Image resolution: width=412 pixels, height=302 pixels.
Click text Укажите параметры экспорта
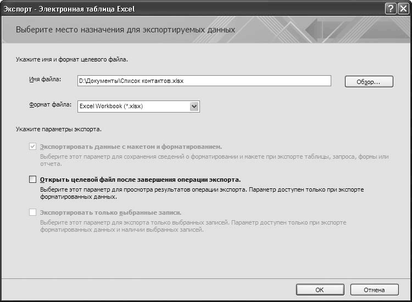60,129
